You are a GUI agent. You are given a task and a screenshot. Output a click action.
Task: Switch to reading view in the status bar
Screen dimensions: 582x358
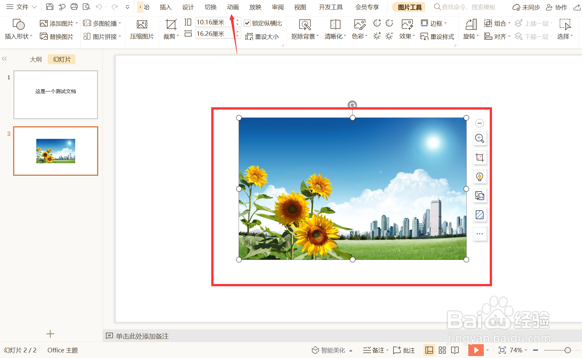click(x=455, y=350)
